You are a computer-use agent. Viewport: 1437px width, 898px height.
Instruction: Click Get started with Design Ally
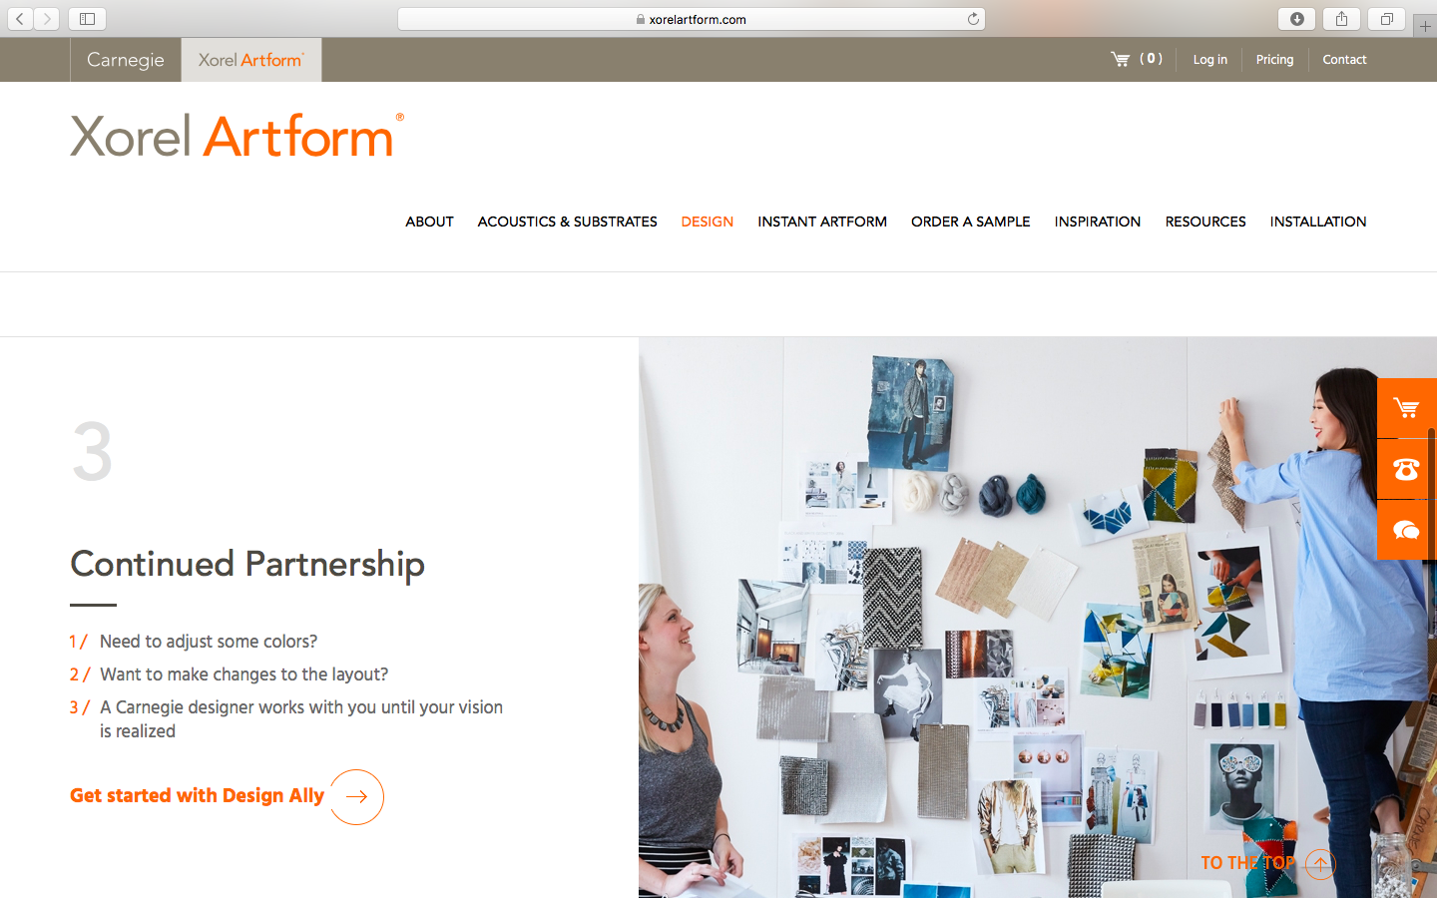tap(197, 795)
